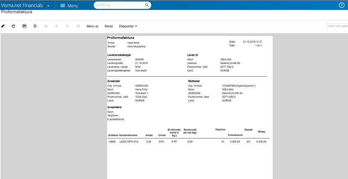Click into the Søk search field
This screenshot has height=179, width=348.
coord(119,5)
